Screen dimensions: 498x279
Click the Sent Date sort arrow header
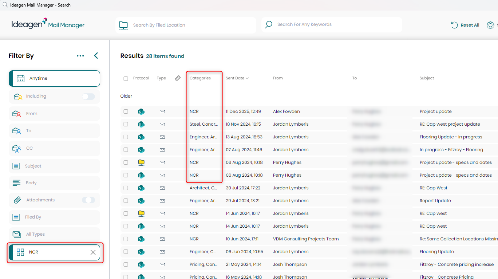(x=237, y=78)
